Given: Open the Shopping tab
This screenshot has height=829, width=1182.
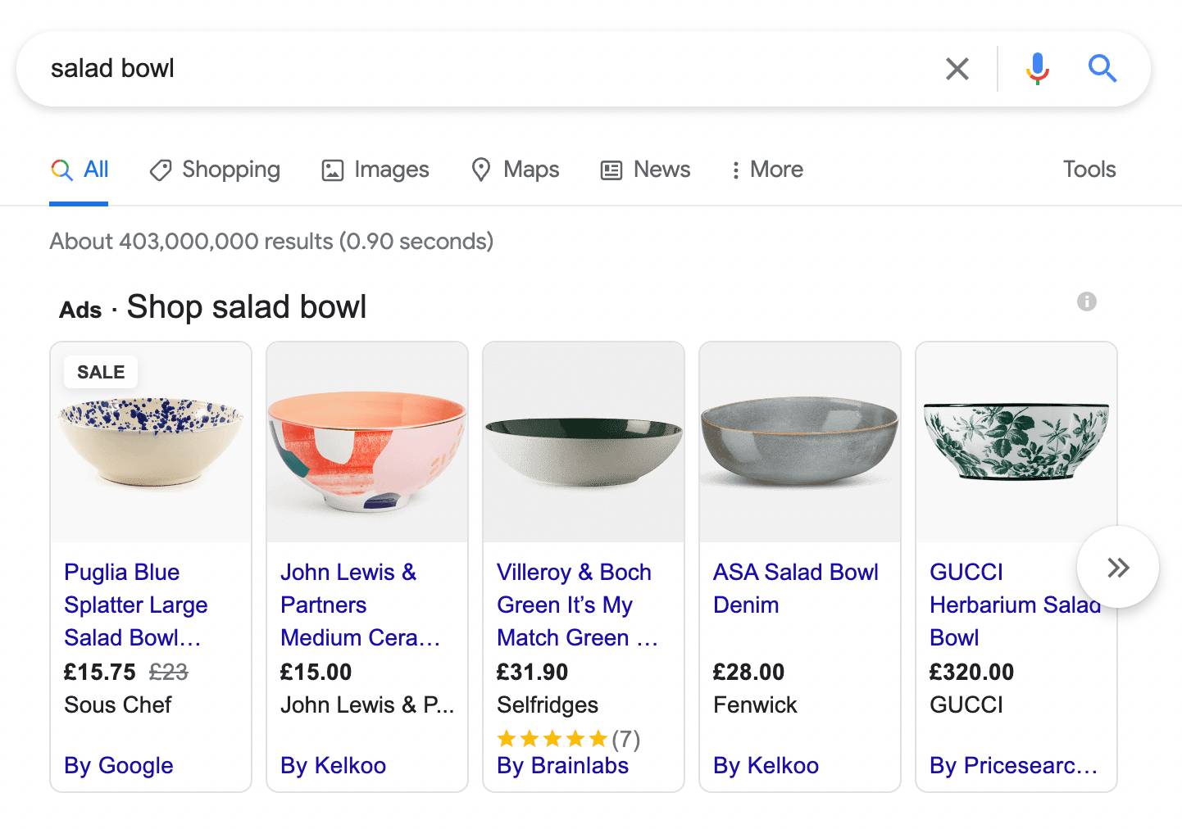Looking at the screenshot, I should click(215, 170).
